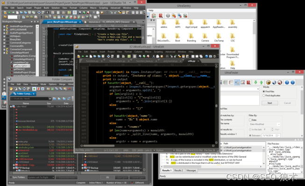Click the blue globe icon in UEStudio toolbar
305x186 pixels.
80,13
